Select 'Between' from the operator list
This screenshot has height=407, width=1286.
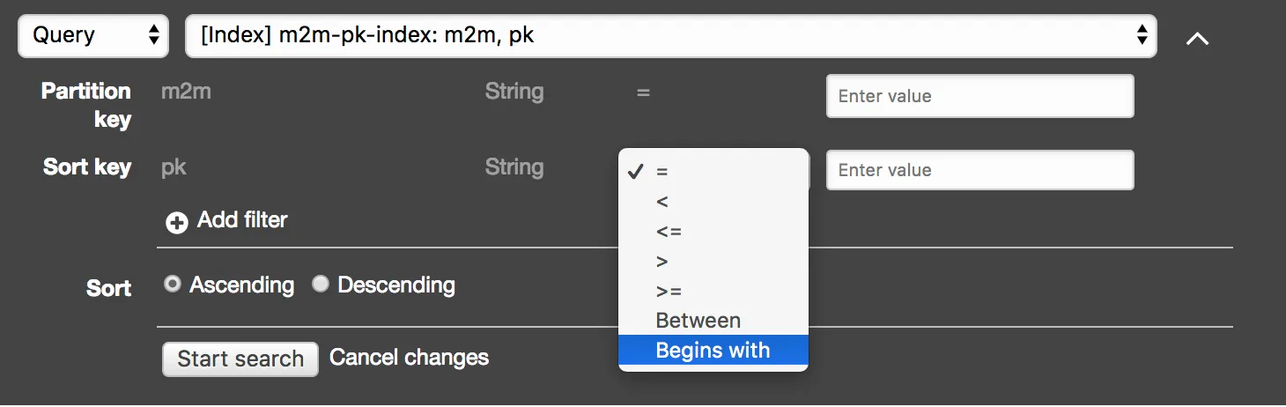(x=698, y=321)
